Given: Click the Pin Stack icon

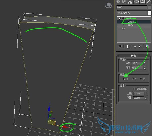Looking at the screenshot, I should pos(120,46).
